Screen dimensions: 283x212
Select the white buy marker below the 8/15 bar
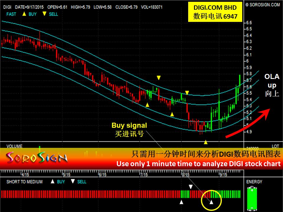[x=181, y=202]
